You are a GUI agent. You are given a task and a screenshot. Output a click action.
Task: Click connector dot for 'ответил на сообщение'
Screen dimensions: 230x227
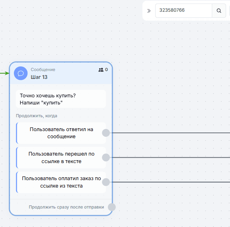pyautogui.click(x=106, y=133)
